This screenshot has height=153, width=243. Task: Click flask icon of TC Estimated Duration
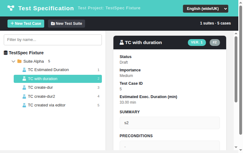tap(24, 70)
